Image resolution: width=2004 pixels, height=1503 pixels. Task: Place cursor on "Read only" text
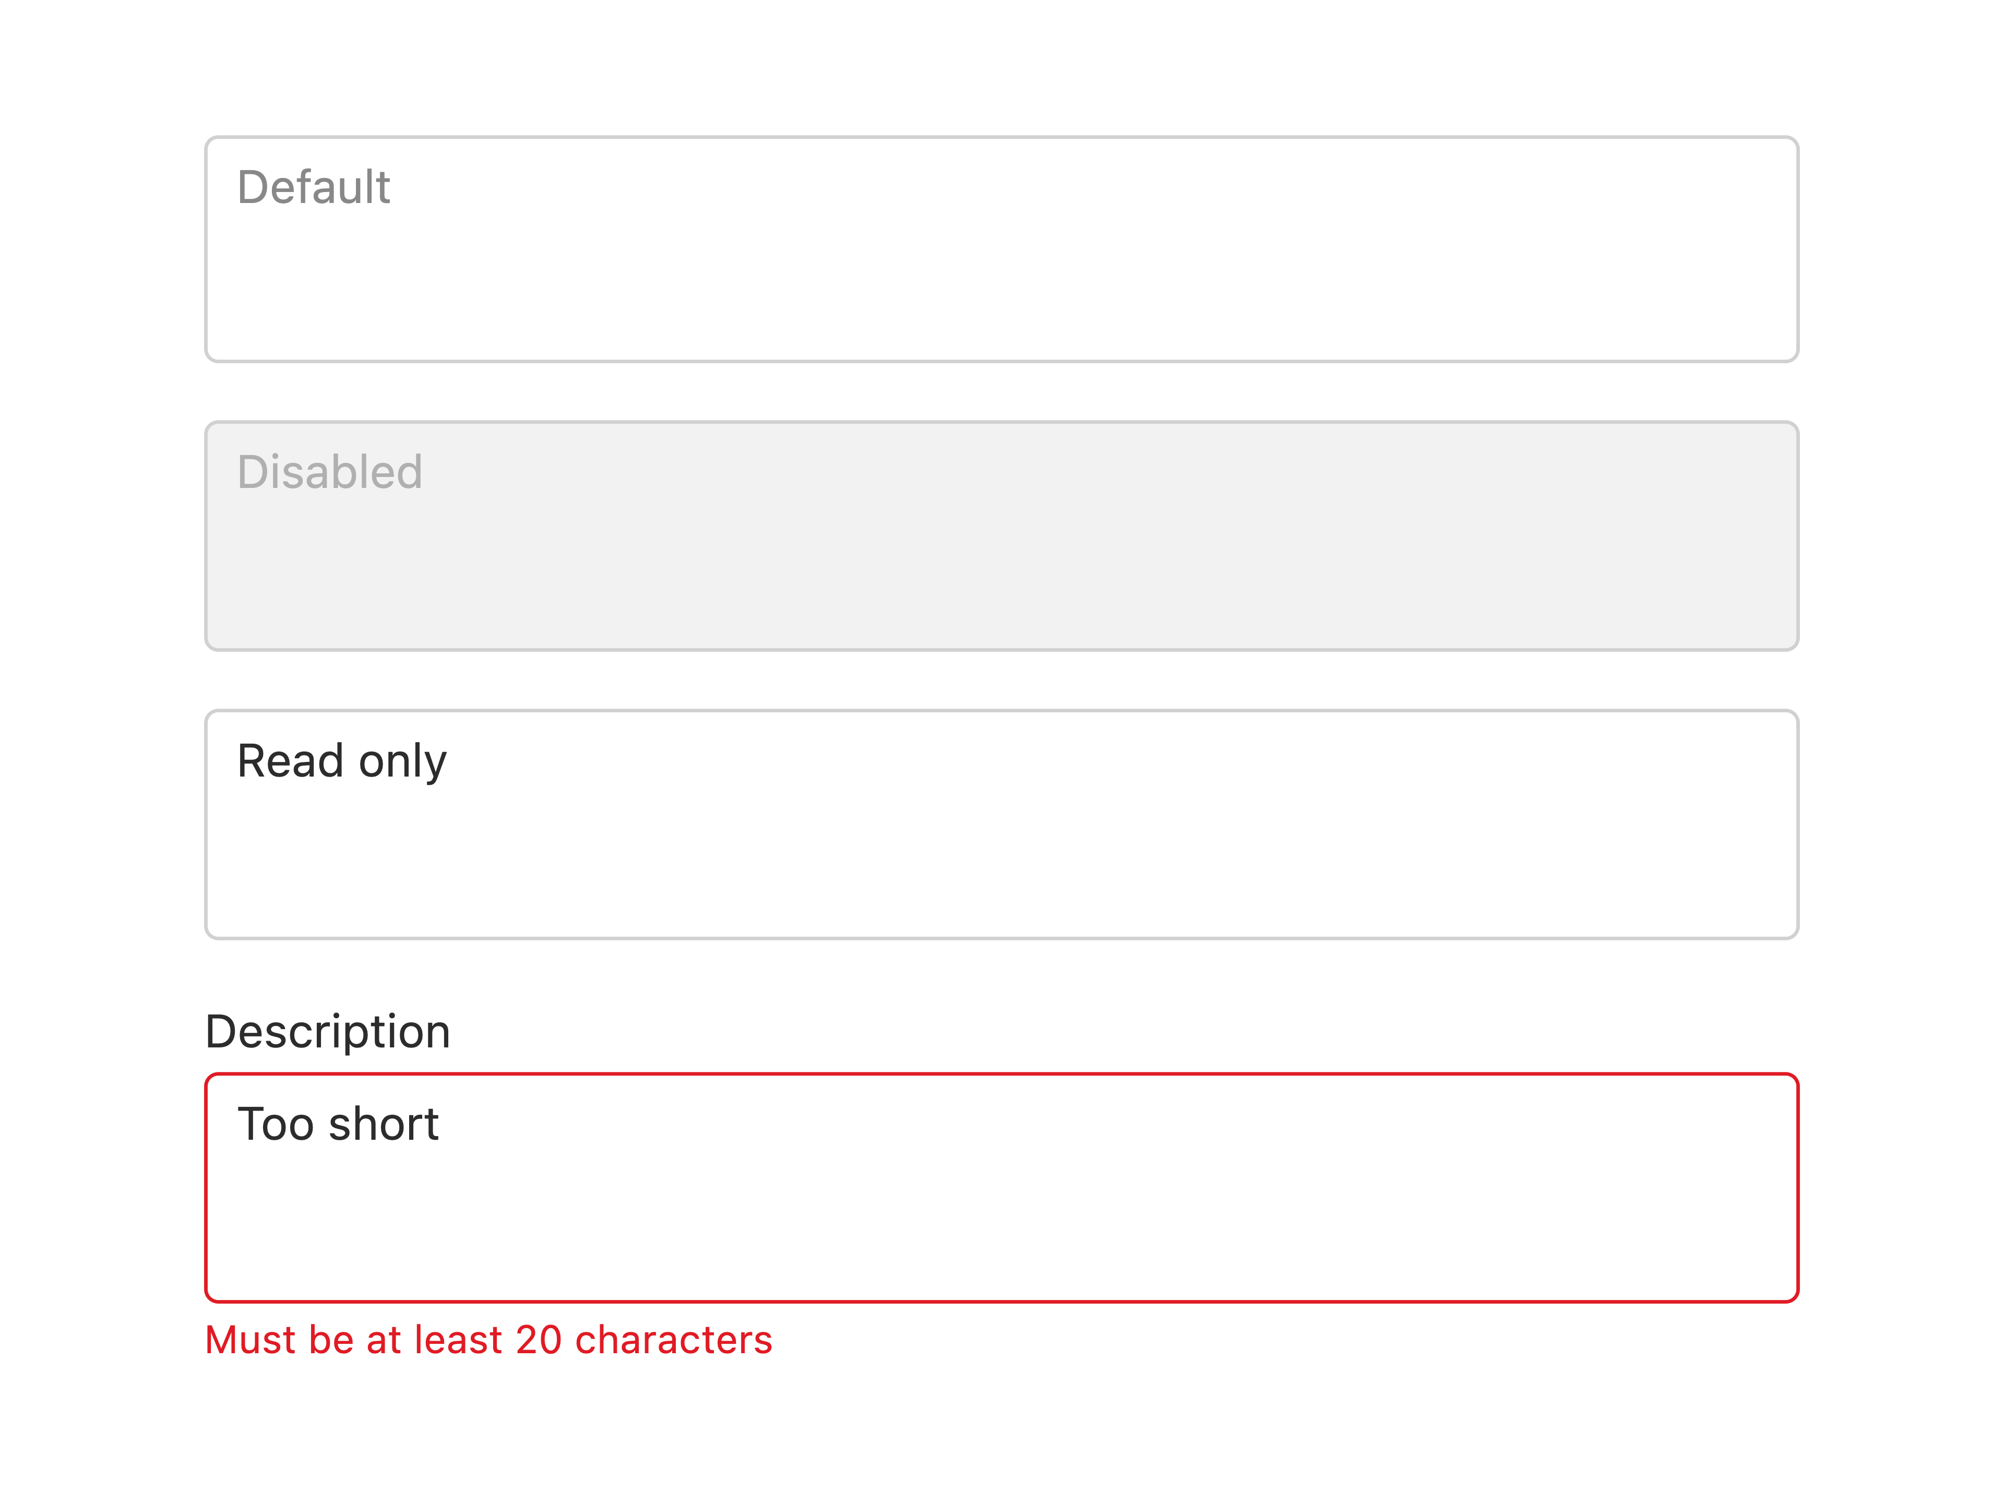pyautogui.click(x=341, y=761)
